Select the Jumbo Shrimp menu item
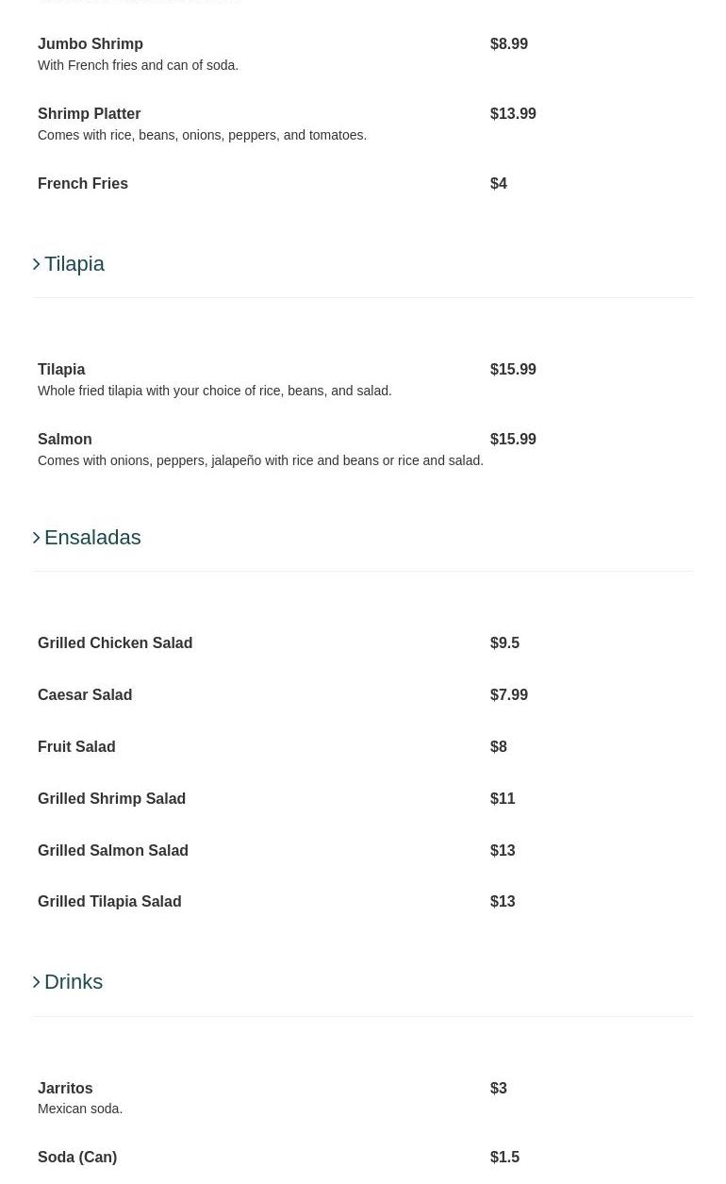Image resolution: width=726 pixels, height=1184 pixels. click(x=91, y=44)
